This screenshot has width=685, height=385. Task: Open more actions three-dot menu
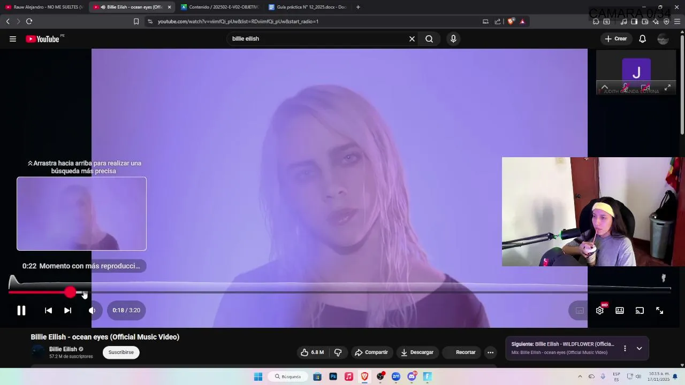pos(490,352)
